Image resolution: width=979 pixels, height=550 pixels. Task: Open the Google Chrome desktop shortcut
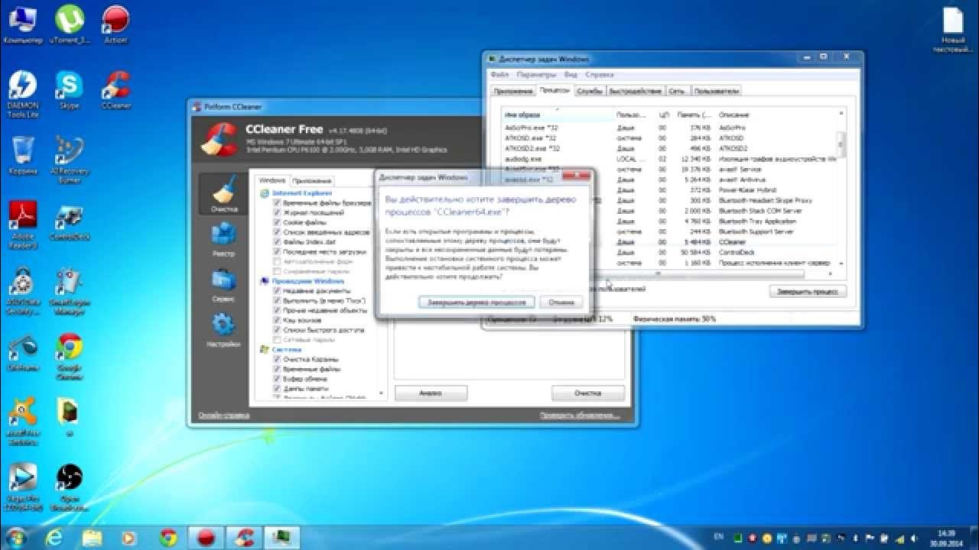pyautogui.click(x=70, y=357)
